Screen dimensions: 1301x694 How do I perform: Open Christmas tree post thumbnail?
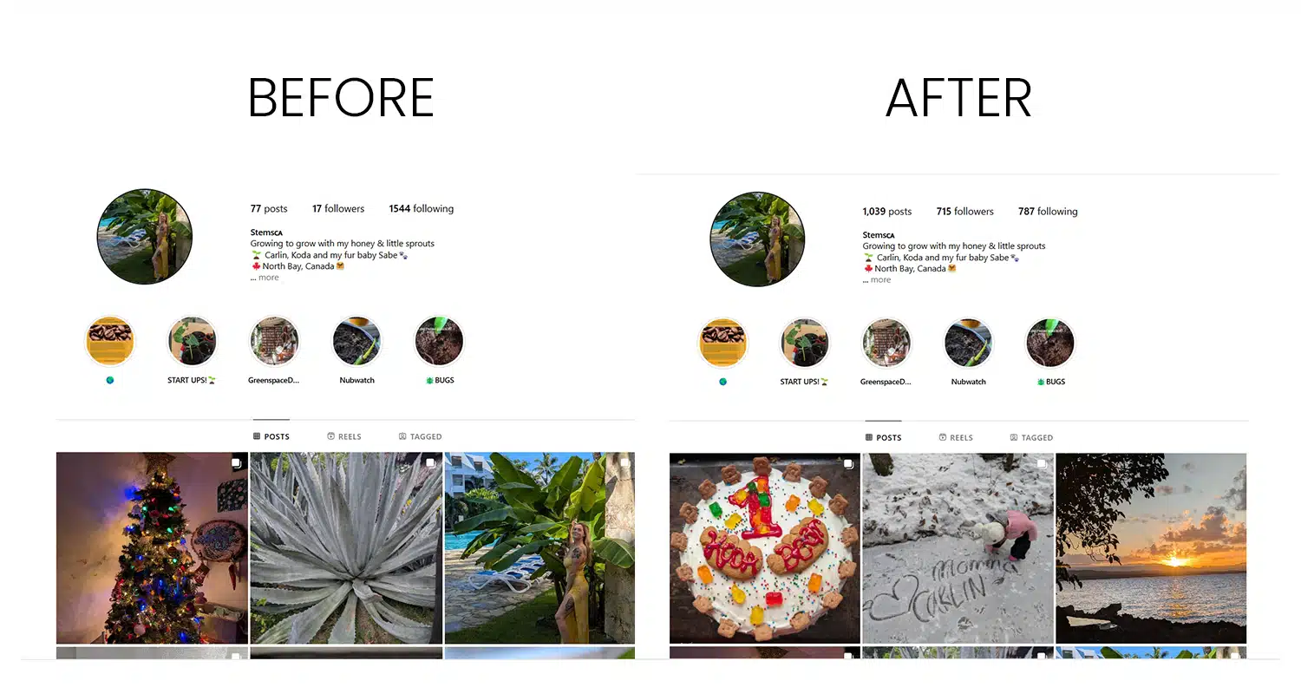click(x=152, y=547)
